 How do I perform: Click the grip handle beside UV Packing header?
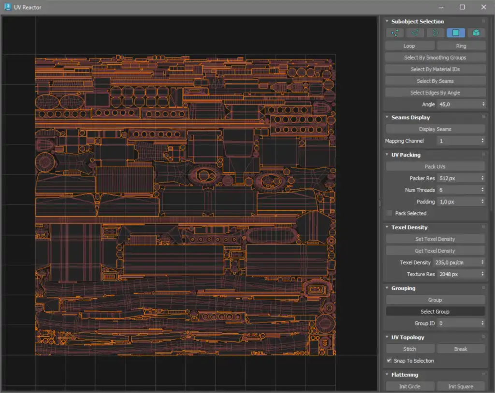pyautogui.click(x=483, y=155)
